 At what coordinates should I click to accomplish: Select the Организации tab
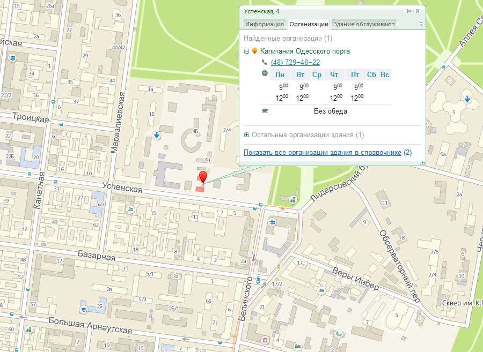(x=309, y=24)
